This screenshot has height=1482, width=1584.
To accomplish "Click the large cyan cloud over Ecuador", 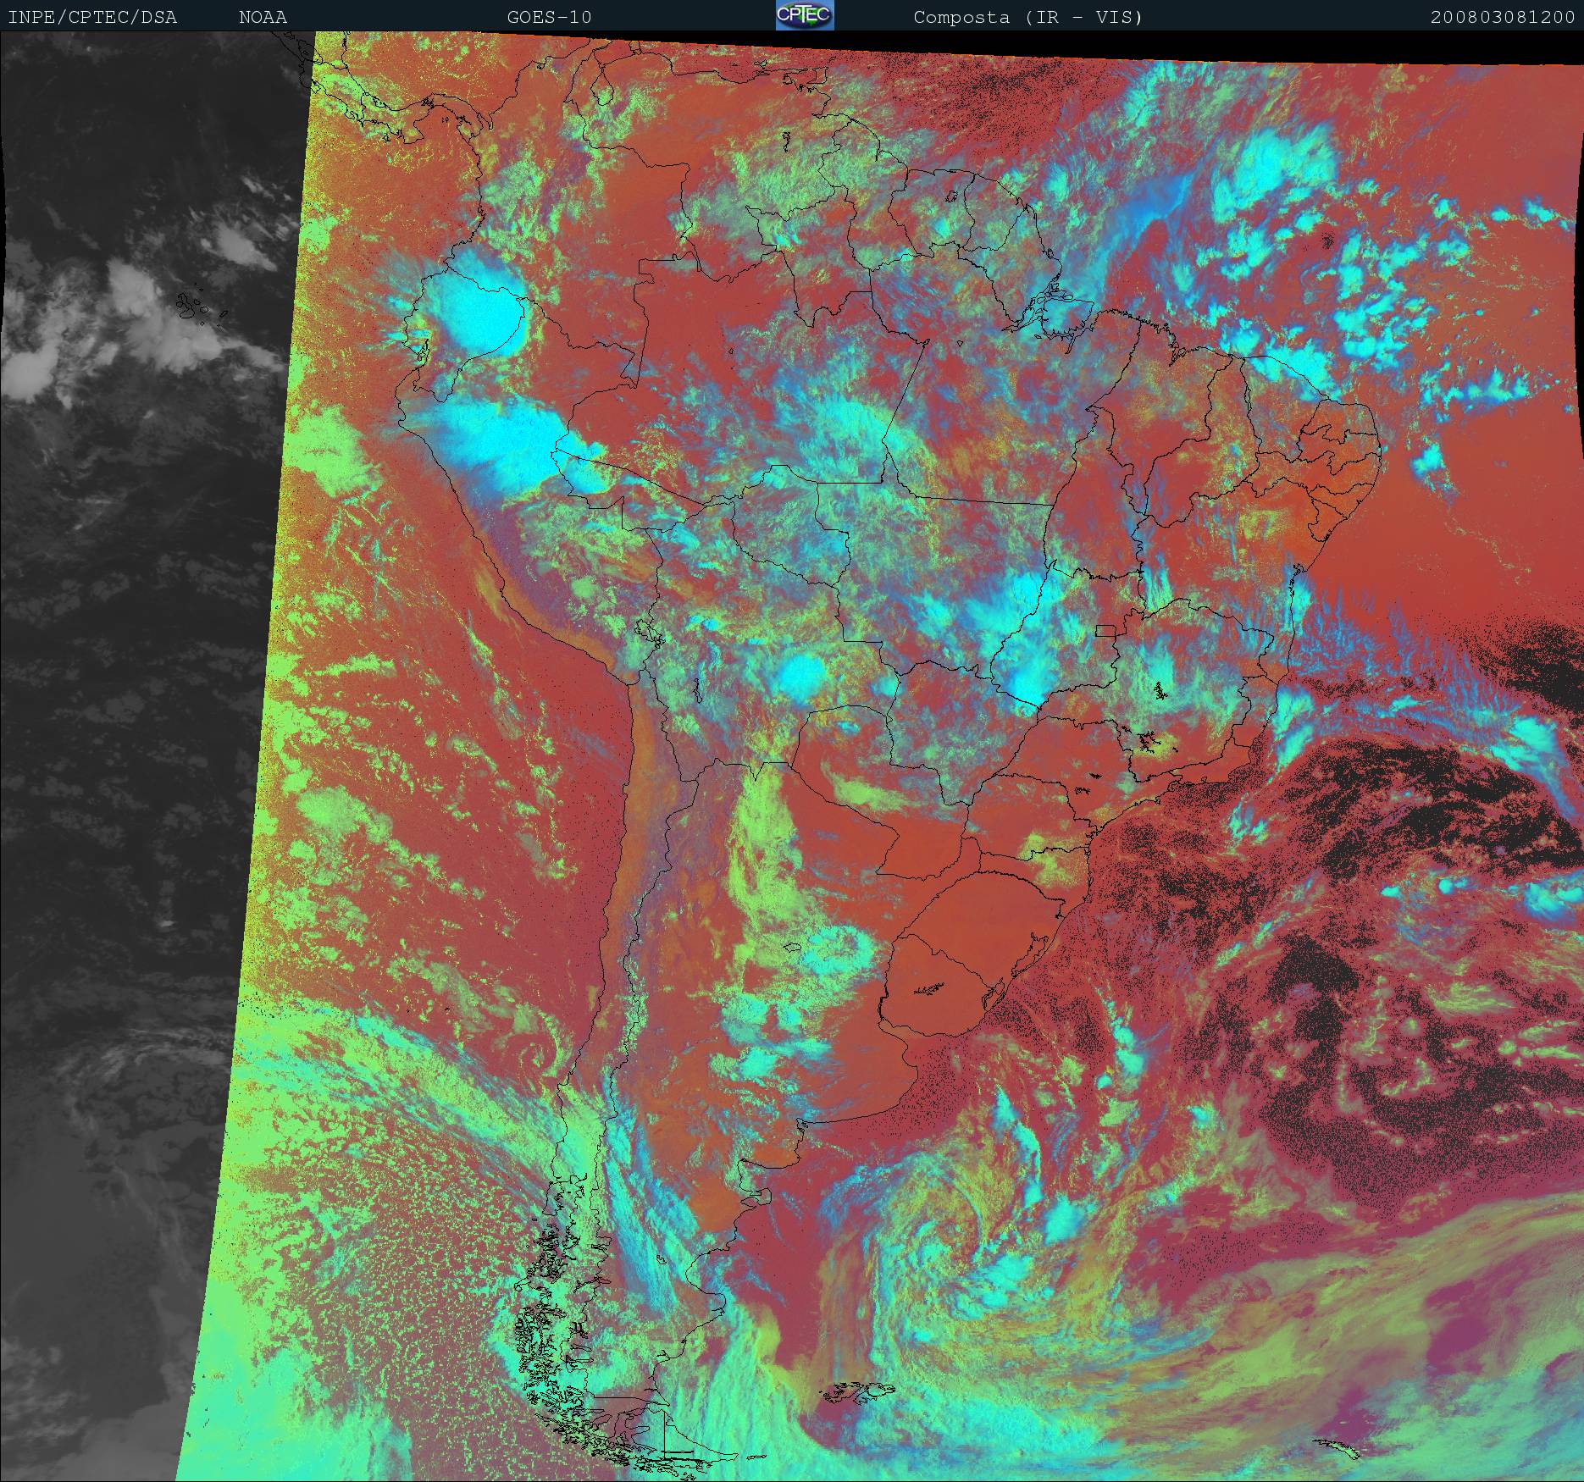I will [x=473, y=315].
